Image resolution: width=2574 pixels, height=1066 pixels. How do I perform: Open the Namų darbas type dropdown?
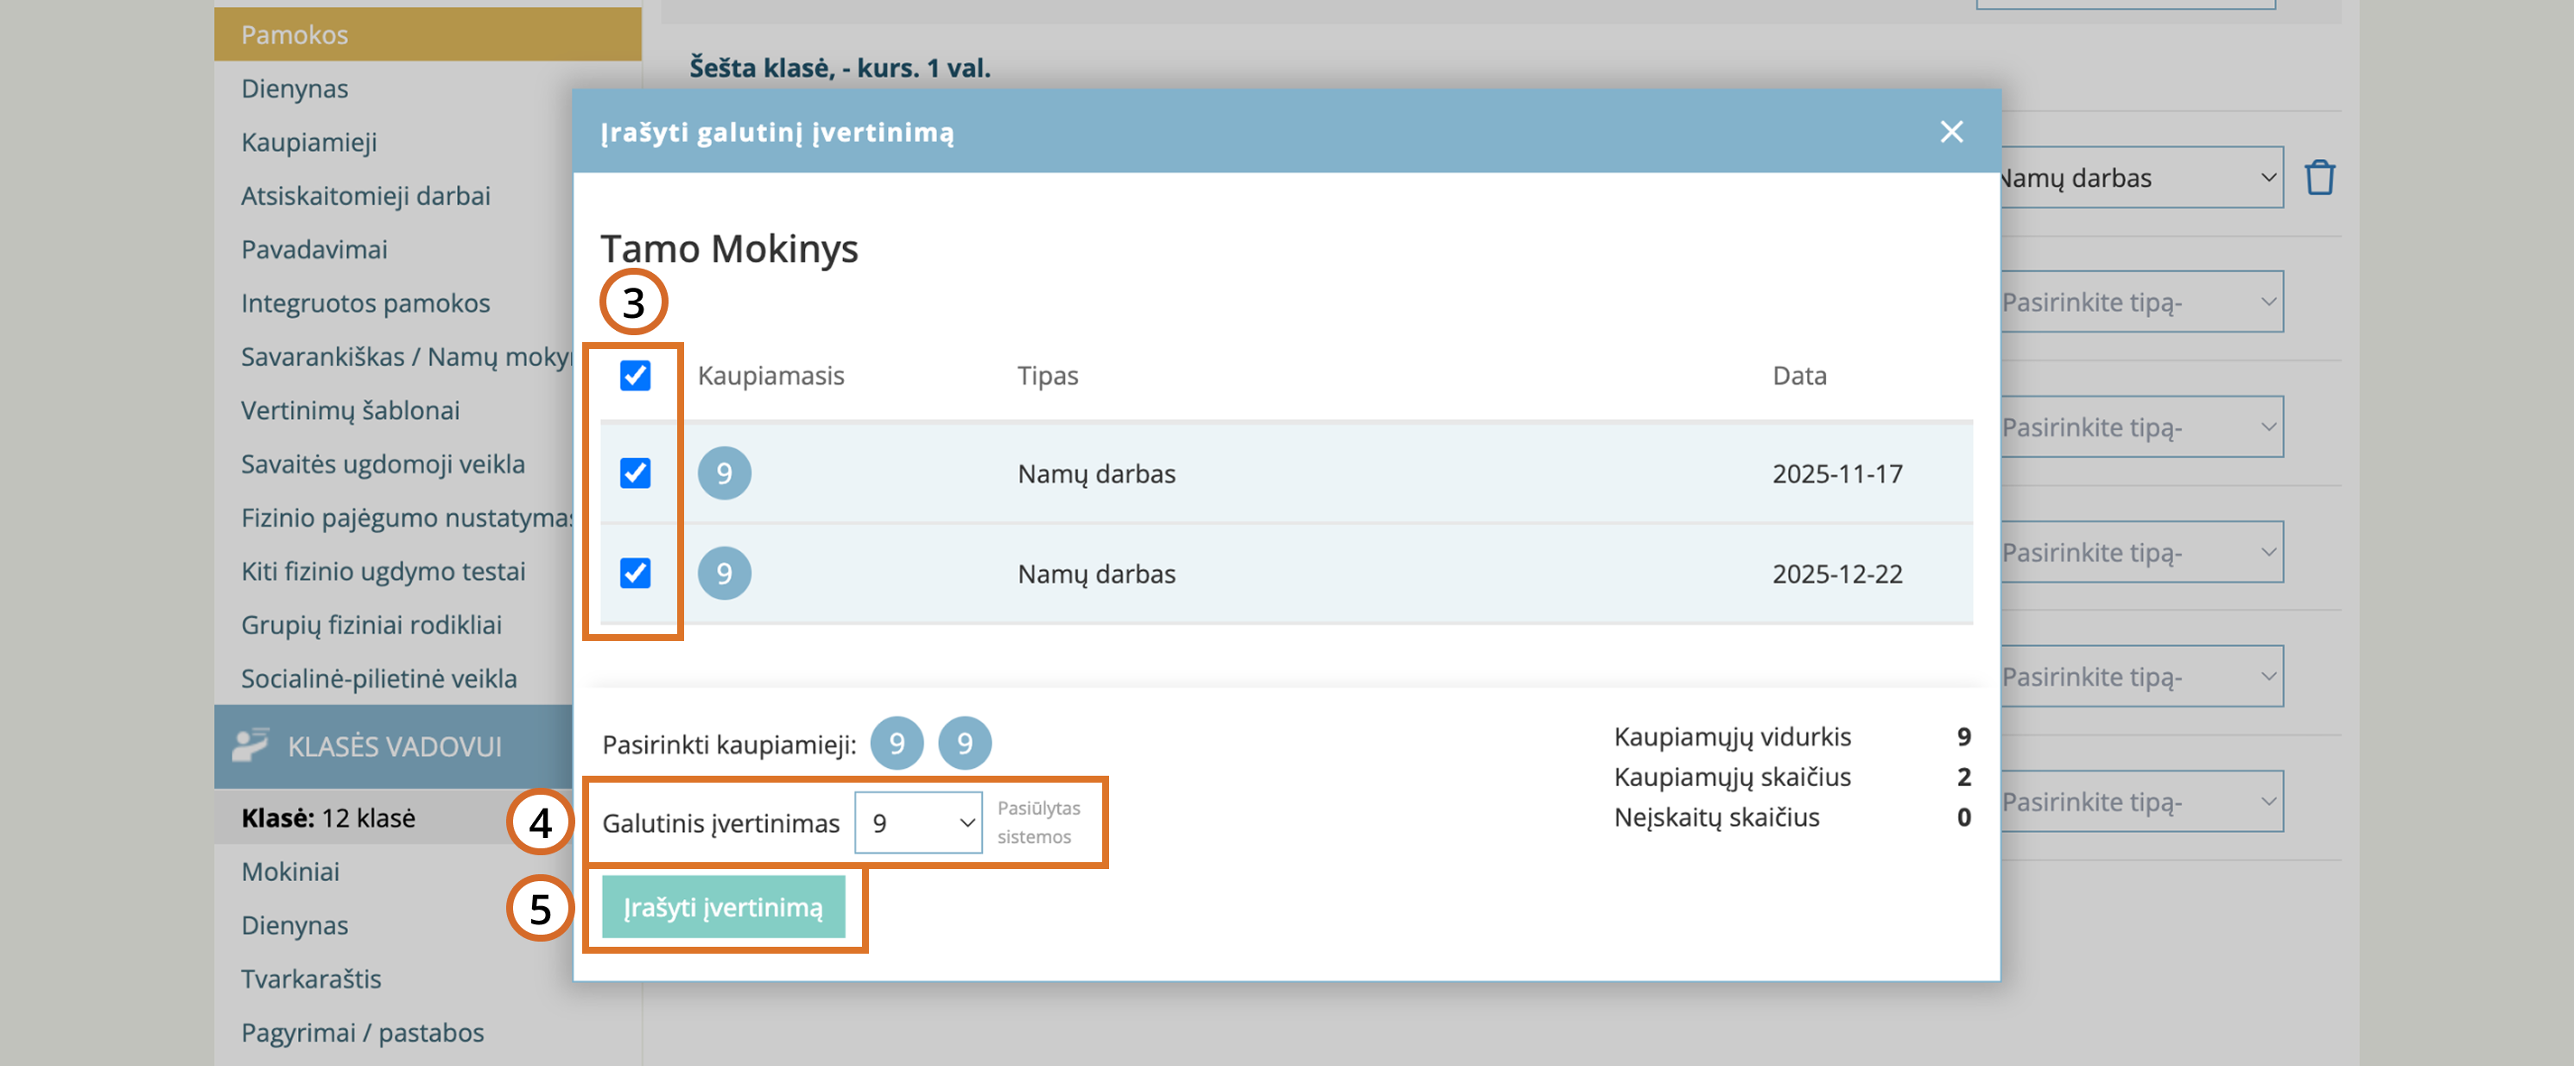point(2139,178)
